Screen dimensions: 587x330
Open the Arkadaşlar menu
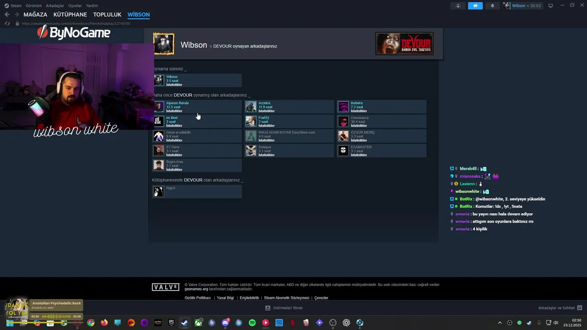tap(55, 5)
